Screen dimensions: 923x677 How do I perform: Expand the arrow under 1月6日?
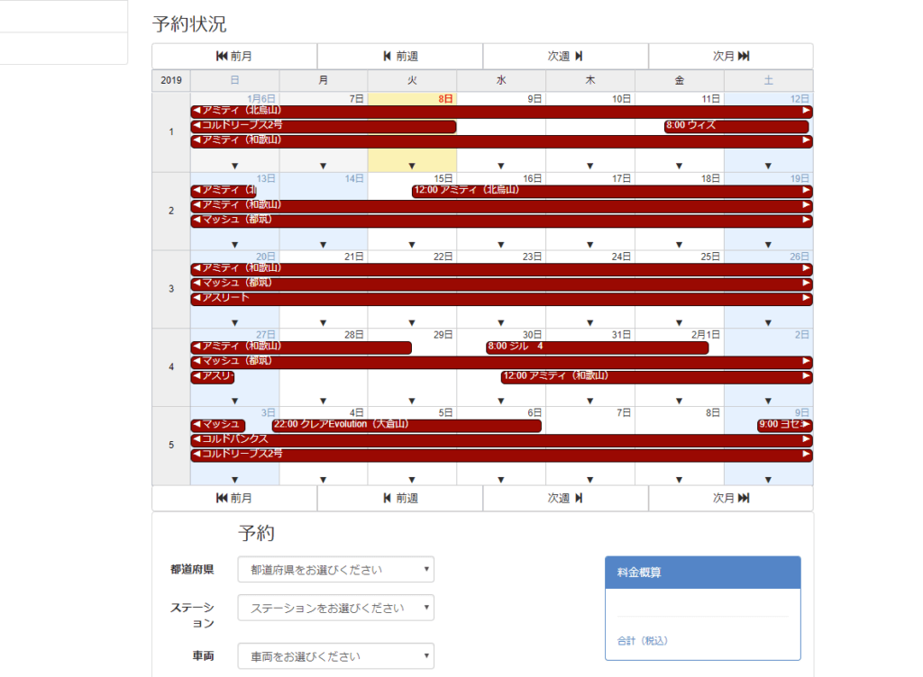[235, 167]
